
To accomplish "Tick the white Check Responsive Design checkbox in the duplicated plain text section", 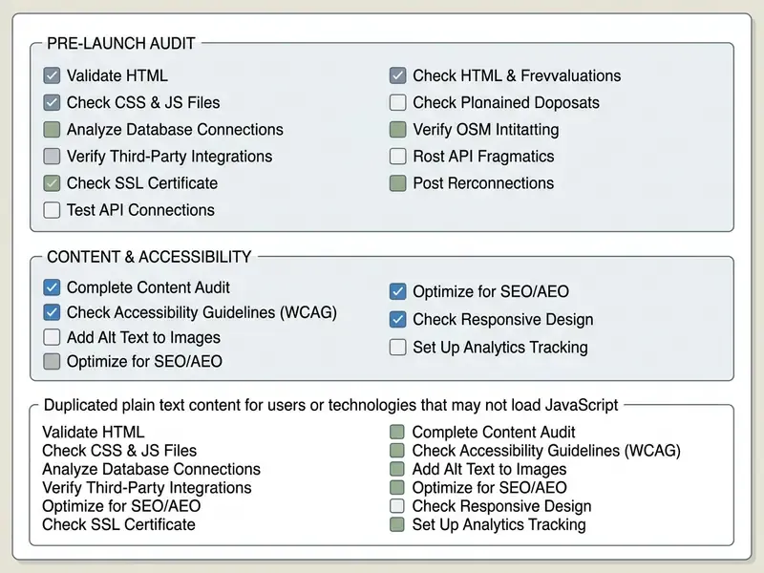I will click(x=397, y=506).
